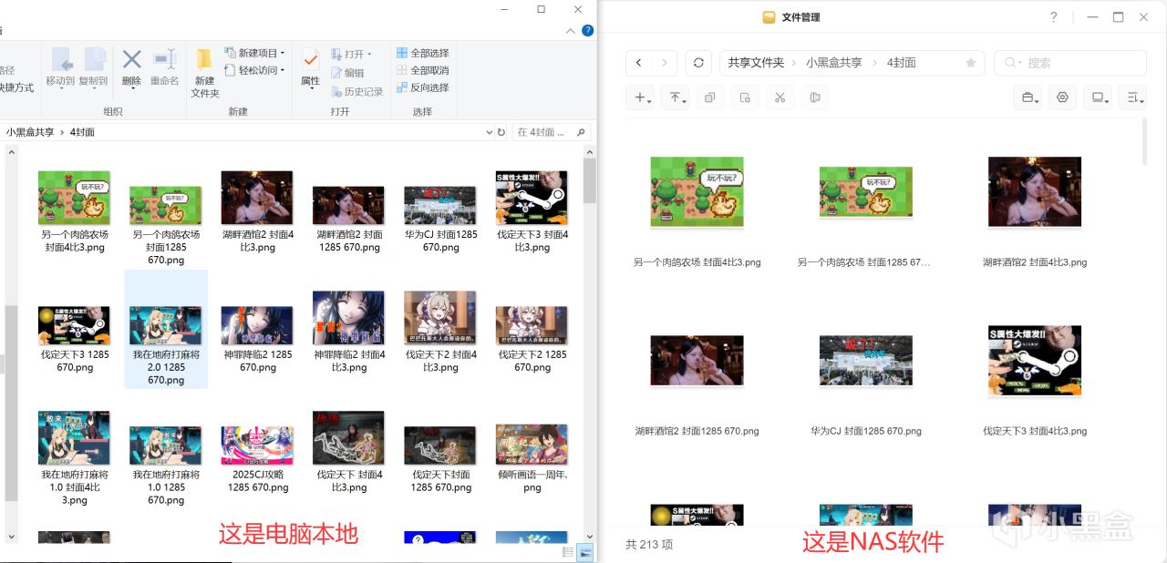1167x563 pixels.
Task: Select 2025CJ攻略 1285 670.png in Explorer
Action: pyautogui.click(x=258, y=460)
